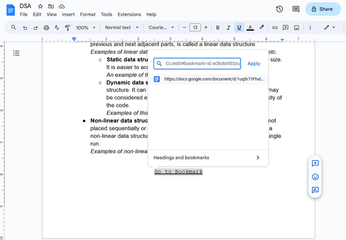The height and width of the screenshot is (240, 346).
Task: Check cloud save status icon
Action: (61, 6)
